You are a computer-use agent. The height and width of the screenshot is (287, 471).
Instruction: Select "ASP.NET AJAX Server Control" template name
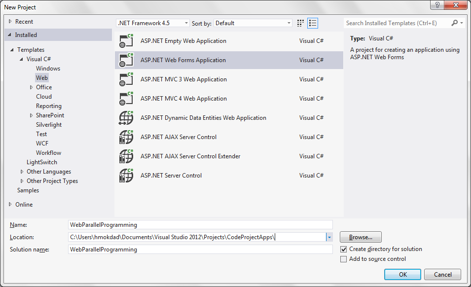pos(179,137)
